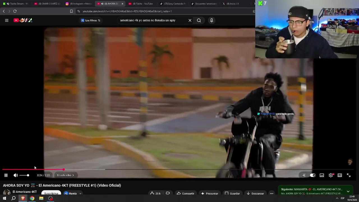The height and width of the screenshot is (202, 359).
Task: Open File Explorer in taskbar
Action: [41, 198]
